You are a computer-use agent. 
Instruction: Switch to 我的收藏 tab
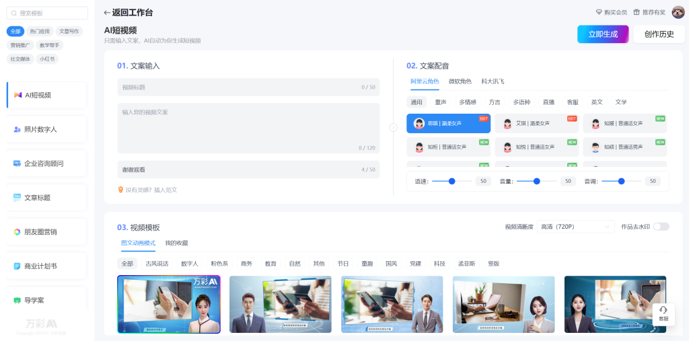coord(176,243)
